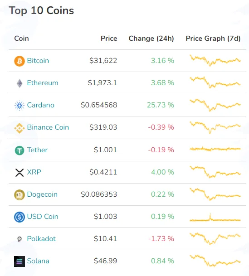This screenshot has width=249, height=276.
Task: Click the blue Cardano dotted logo
Action: pyautogui.click(x=20, y=106)
